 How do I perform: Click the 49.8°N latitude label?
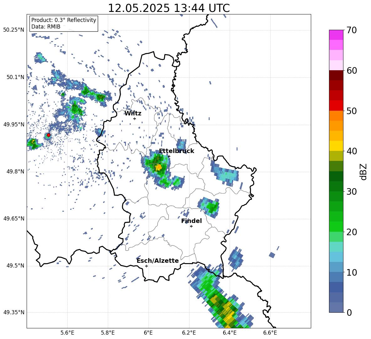click(x=15, y=172)
